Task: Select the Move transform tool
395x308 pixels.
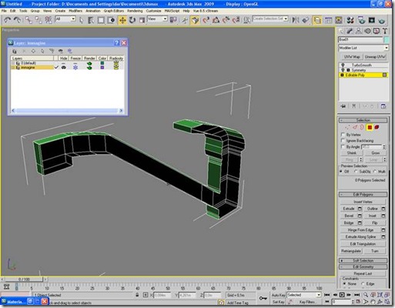Action: (122, 20)
